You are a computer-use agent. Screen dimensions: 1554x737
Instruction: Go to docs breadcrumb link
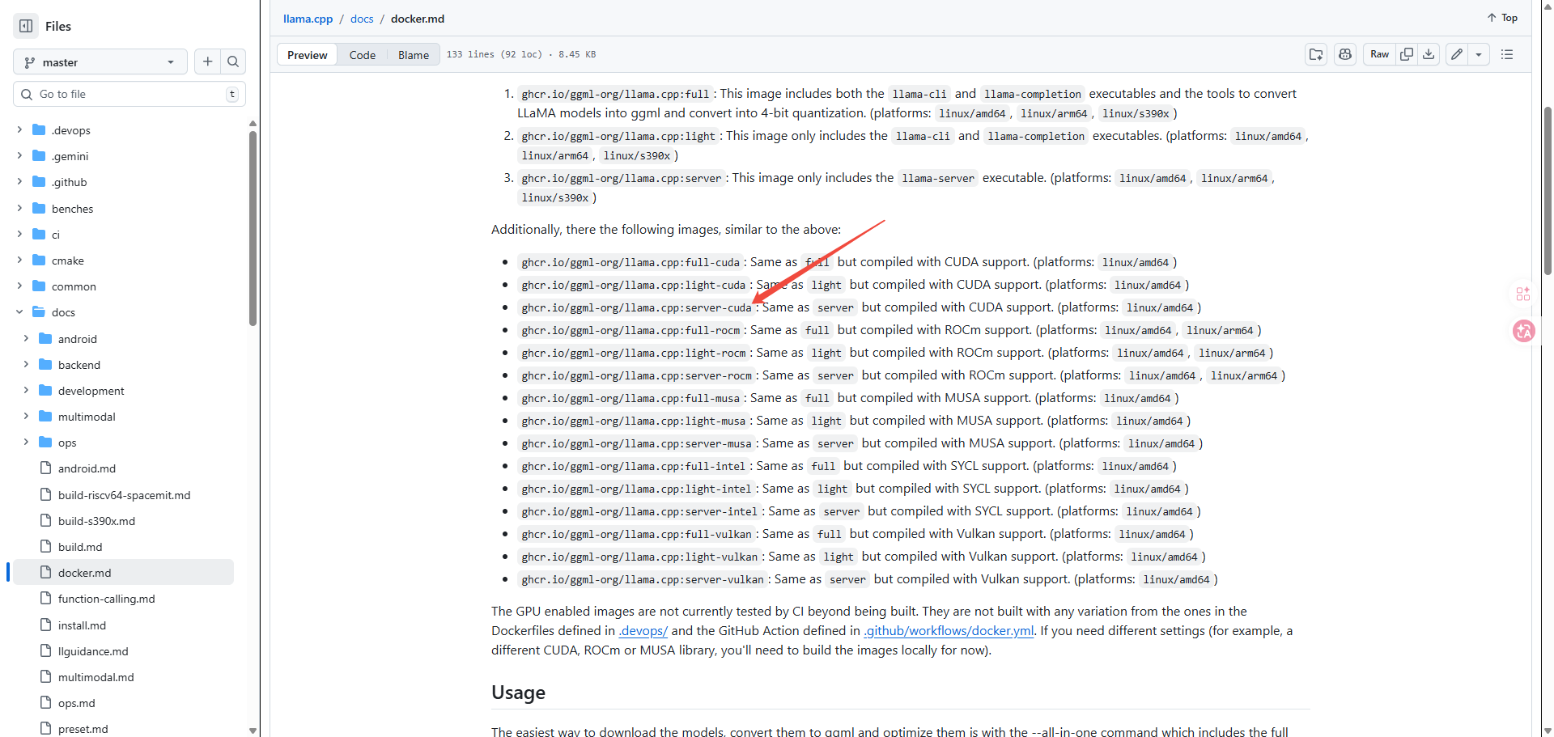[x=362, y=19]
